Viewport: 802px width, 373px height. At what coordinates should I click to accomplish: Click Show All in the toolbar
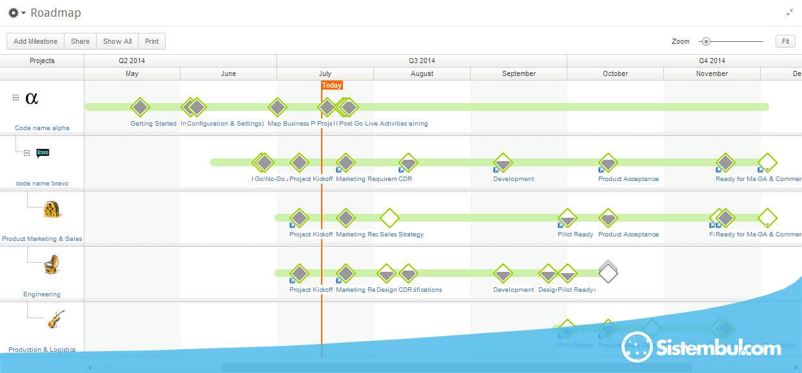point(117,41)
